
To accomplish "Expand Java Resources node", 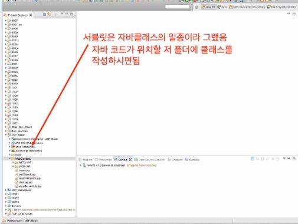I will tap(9, 147).
